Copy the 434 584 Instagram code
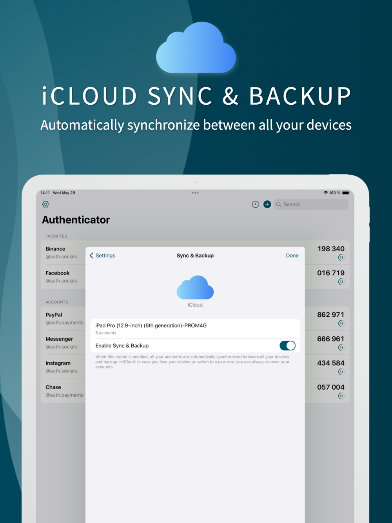 point(330,363)
